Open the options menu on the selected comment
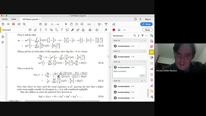This screenshot has height=116, width=206. click(x=144, y=67)
